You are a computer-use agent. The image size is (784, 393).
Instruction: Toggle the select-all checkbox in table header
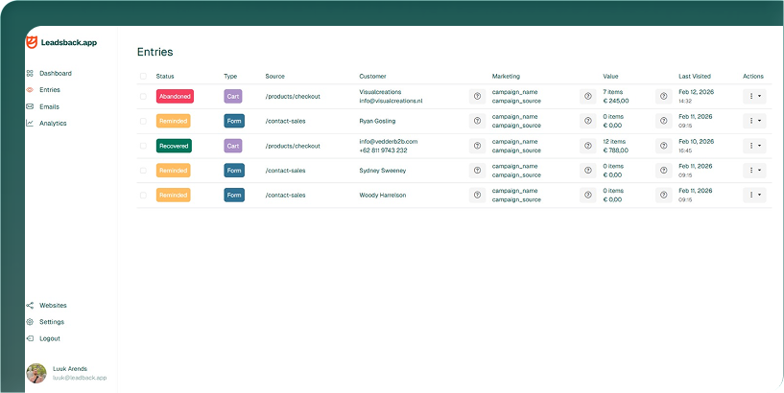pyautogui.click(x=144, y=76)
